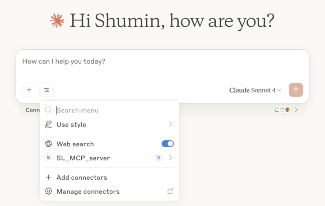
Task: Open the Claude Sonnet 4 model dropdown
Action: (255, 90)
